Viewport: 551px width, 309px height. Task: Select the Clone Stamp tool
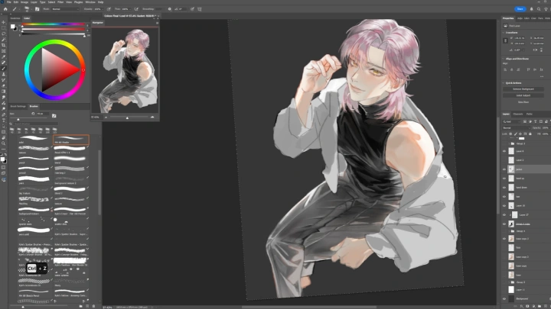pos(4,74)
